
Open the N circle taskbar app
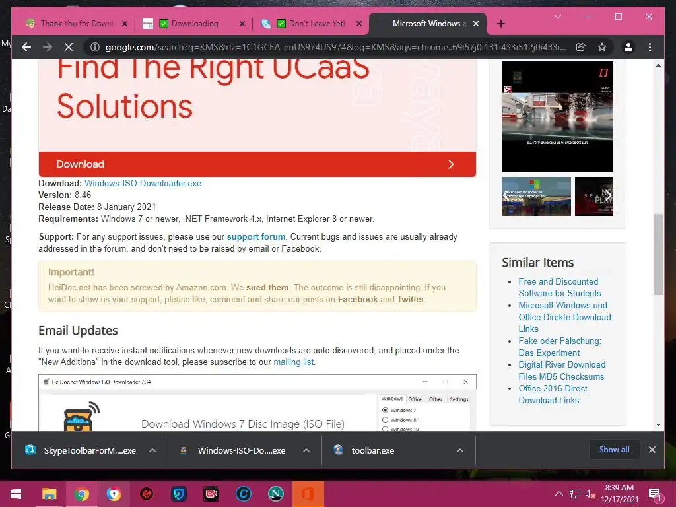(275, 494)
